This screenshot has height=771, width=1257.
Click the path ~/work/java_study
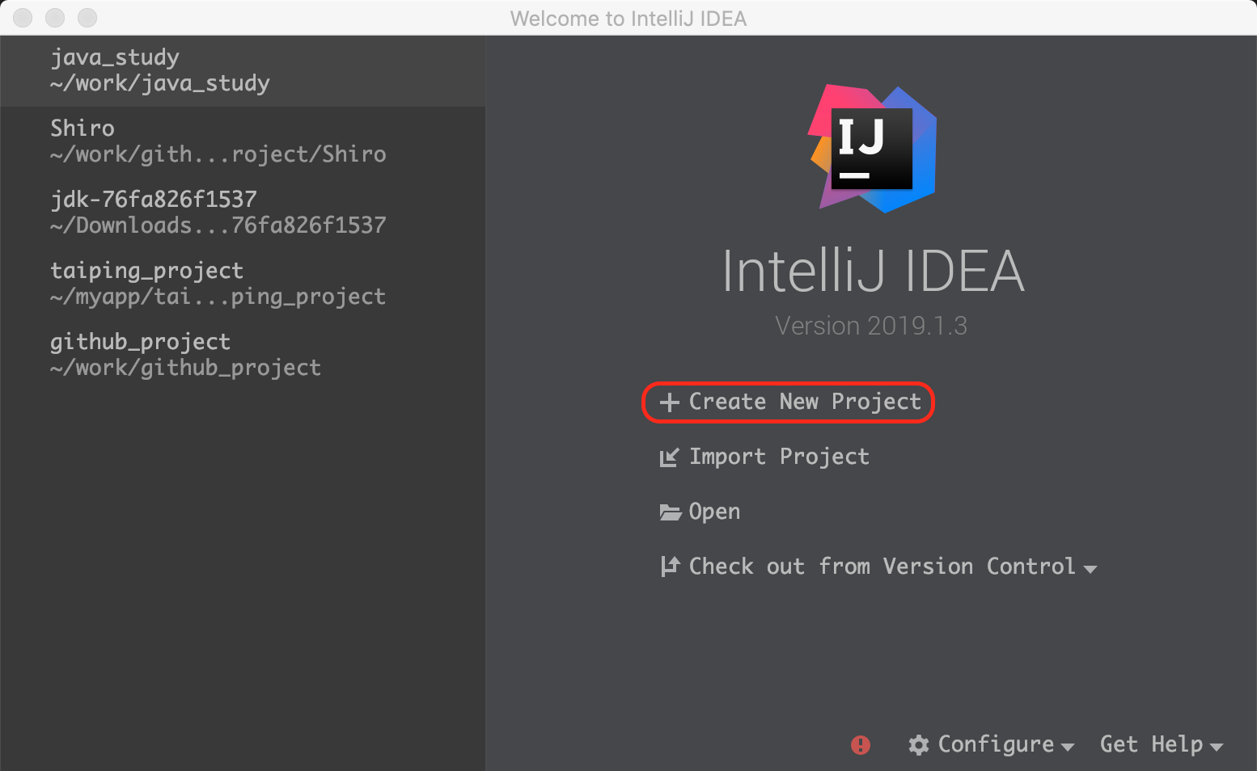click(x=160, y=84)
